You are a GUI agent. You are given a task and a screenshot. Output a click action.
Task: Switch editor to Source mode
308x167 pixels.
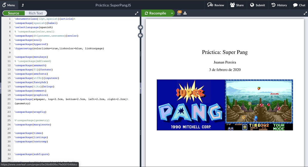point(14,13)
